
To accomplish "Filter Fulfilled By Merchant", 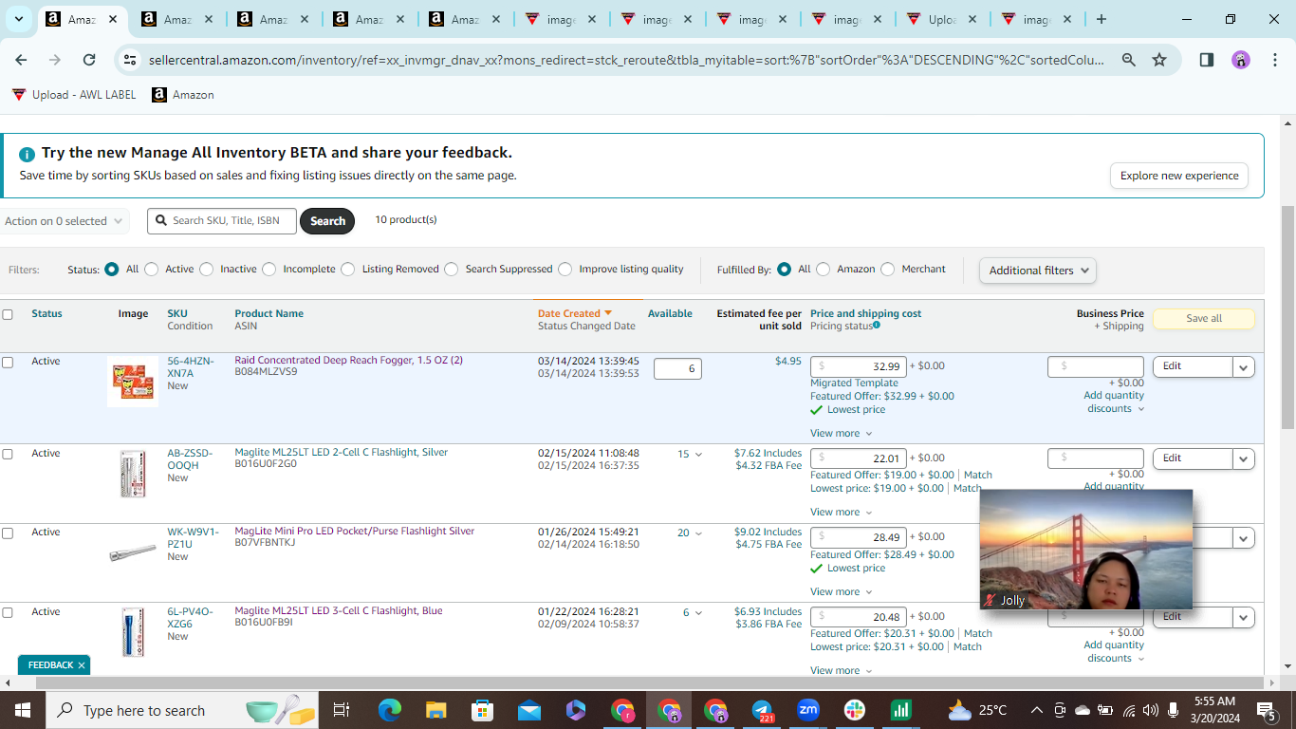I will (888, 270).
